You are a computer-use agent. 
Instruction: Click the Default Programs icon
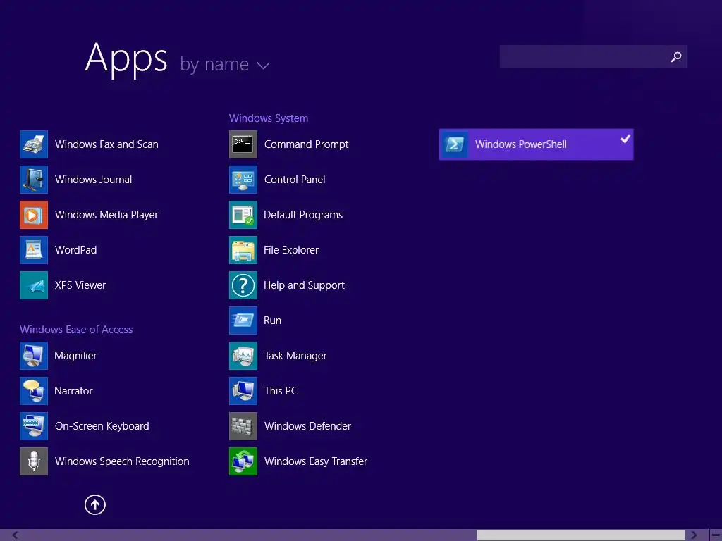click(x=243, y=215)
